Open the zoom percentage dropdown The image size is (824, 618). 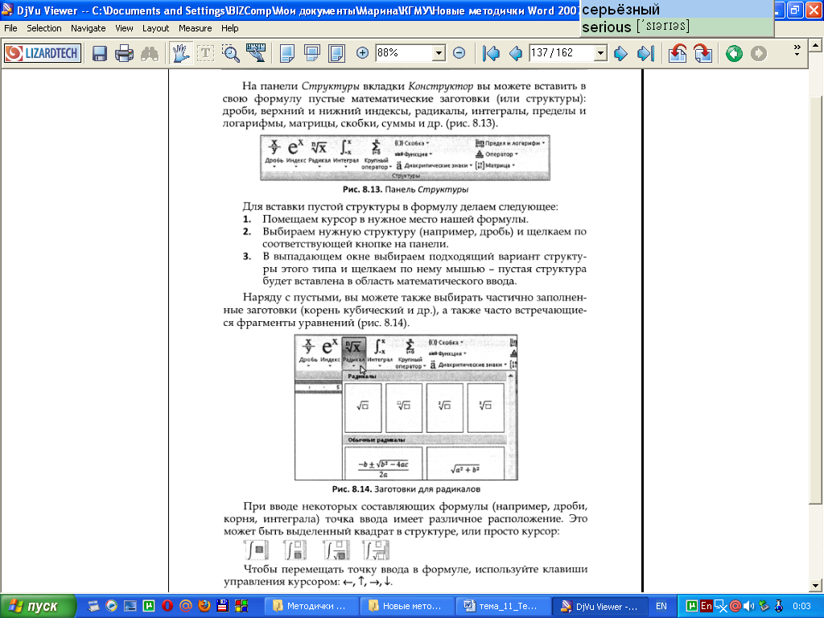point(439,52)
